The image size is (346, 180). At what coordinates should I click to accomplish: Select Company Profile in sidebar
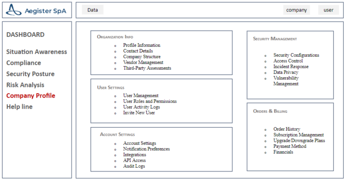point(31,96)
